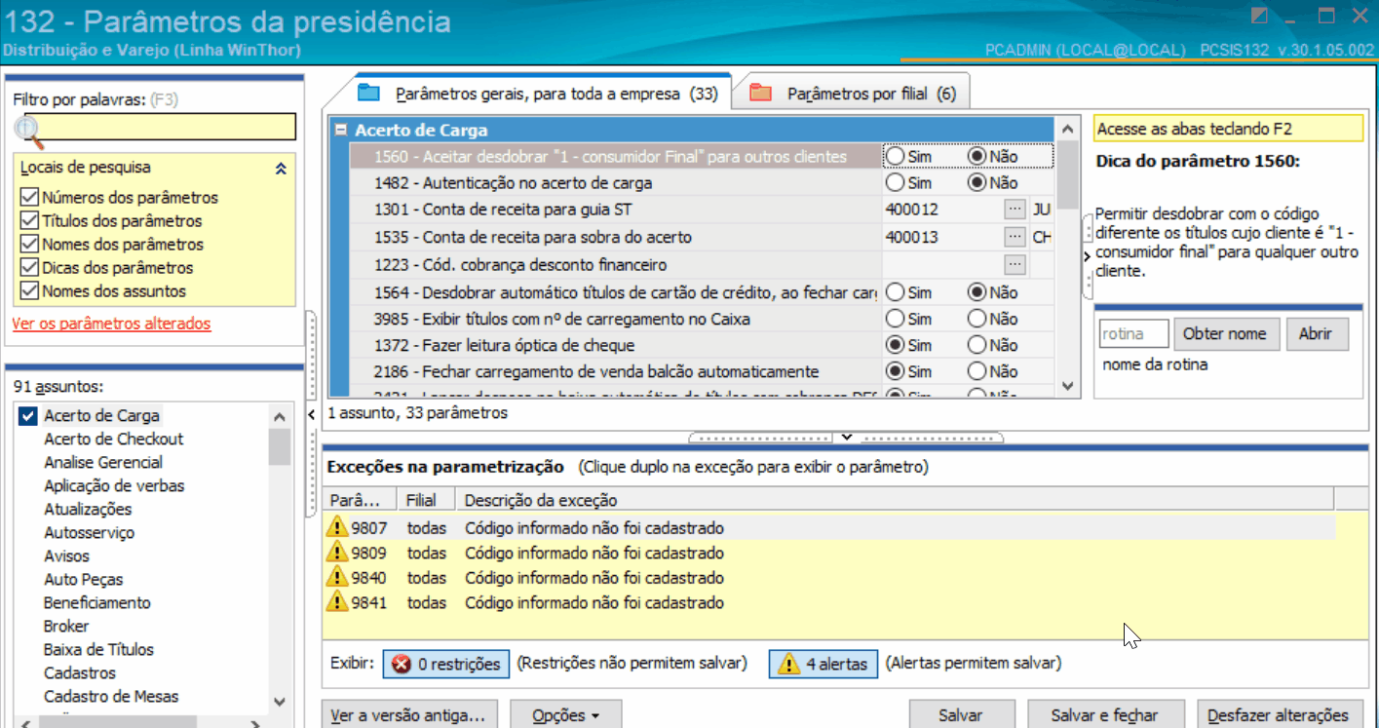Screen dimensions: 1379x728
Task: Select Auto Peças subject
Action: click(83, 580)
